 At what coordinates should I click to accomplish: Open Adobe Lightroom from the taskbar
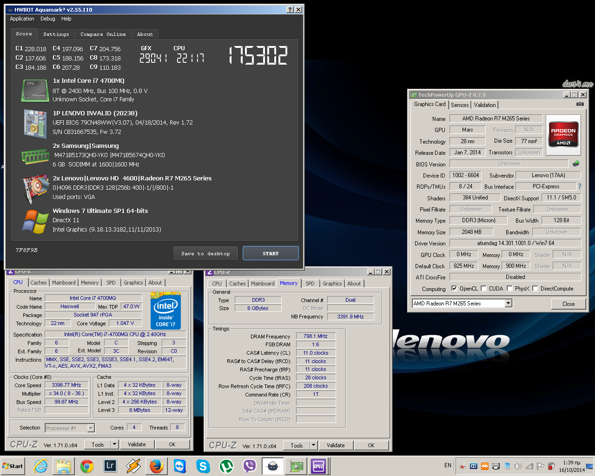click(110, 466)
